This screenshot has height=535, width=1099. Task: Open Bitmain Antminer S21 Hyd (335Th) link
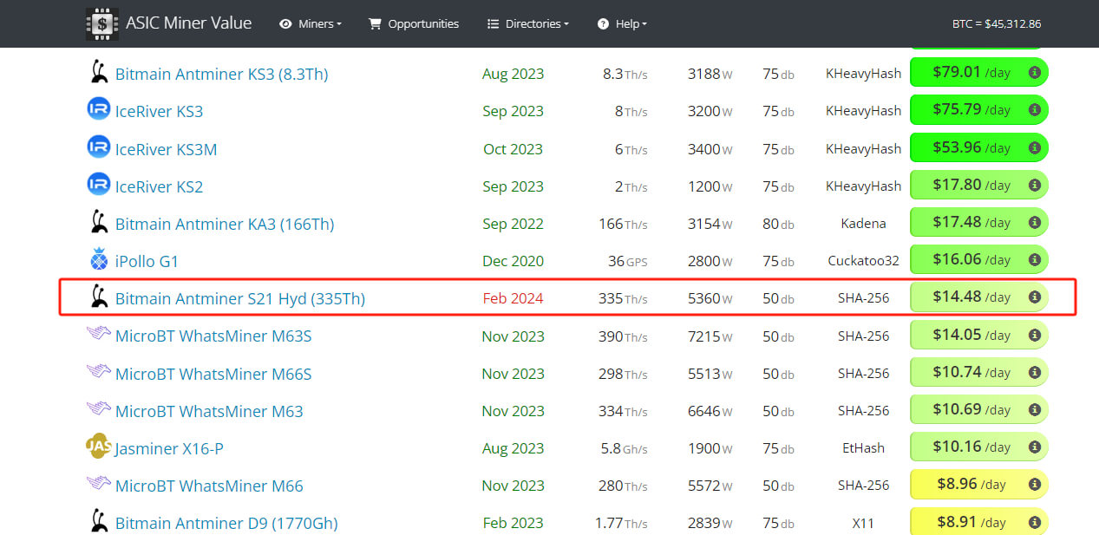click(239, 299)
